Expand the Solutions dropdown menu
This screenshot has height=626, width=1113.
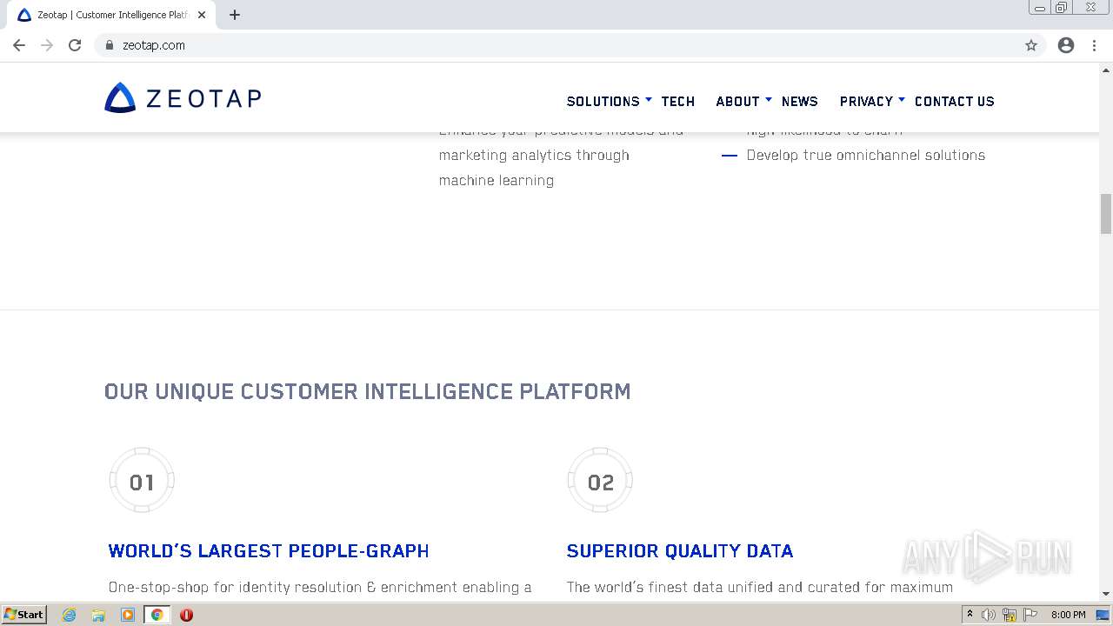click(609, 102)
